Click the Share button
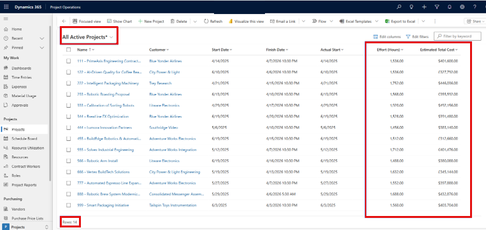Screen dimensions: 486x230 click(x=475, y=22)
